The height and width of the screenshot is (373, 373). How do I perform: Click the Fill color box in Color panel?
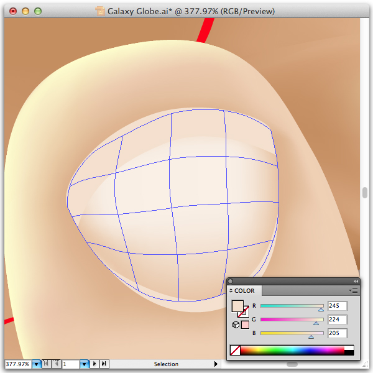pos(237,306)
